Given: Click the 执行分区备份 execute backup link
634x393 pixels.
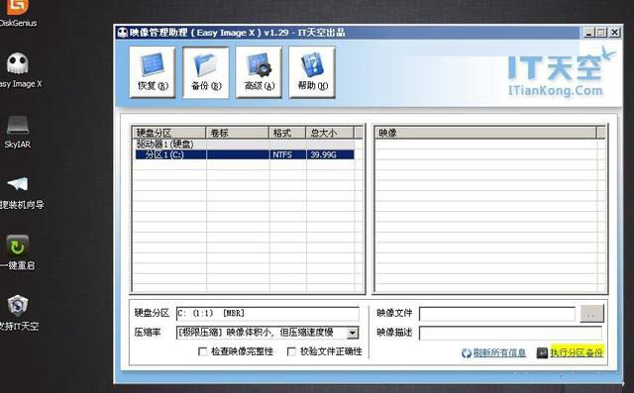Looking at the screenshot, I should click(577, 352).
